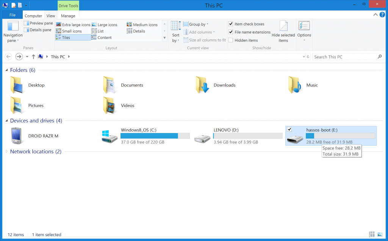
Task: Open Quick Access Toolbar customize dropdown
Action: (26, 5)
